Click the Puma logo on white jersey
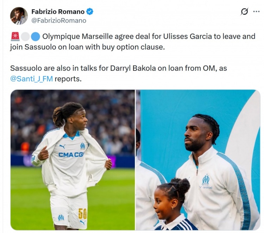 click(62, 146)
